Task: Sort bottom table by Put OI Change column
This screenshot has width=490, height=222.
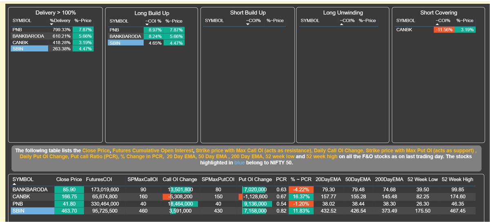Action: pos(255,179)
